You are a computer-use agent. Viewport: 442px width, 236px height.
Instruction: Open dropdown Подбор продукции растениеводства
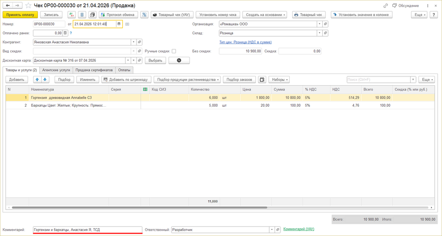pyautogui.click(x=187, y=79)
